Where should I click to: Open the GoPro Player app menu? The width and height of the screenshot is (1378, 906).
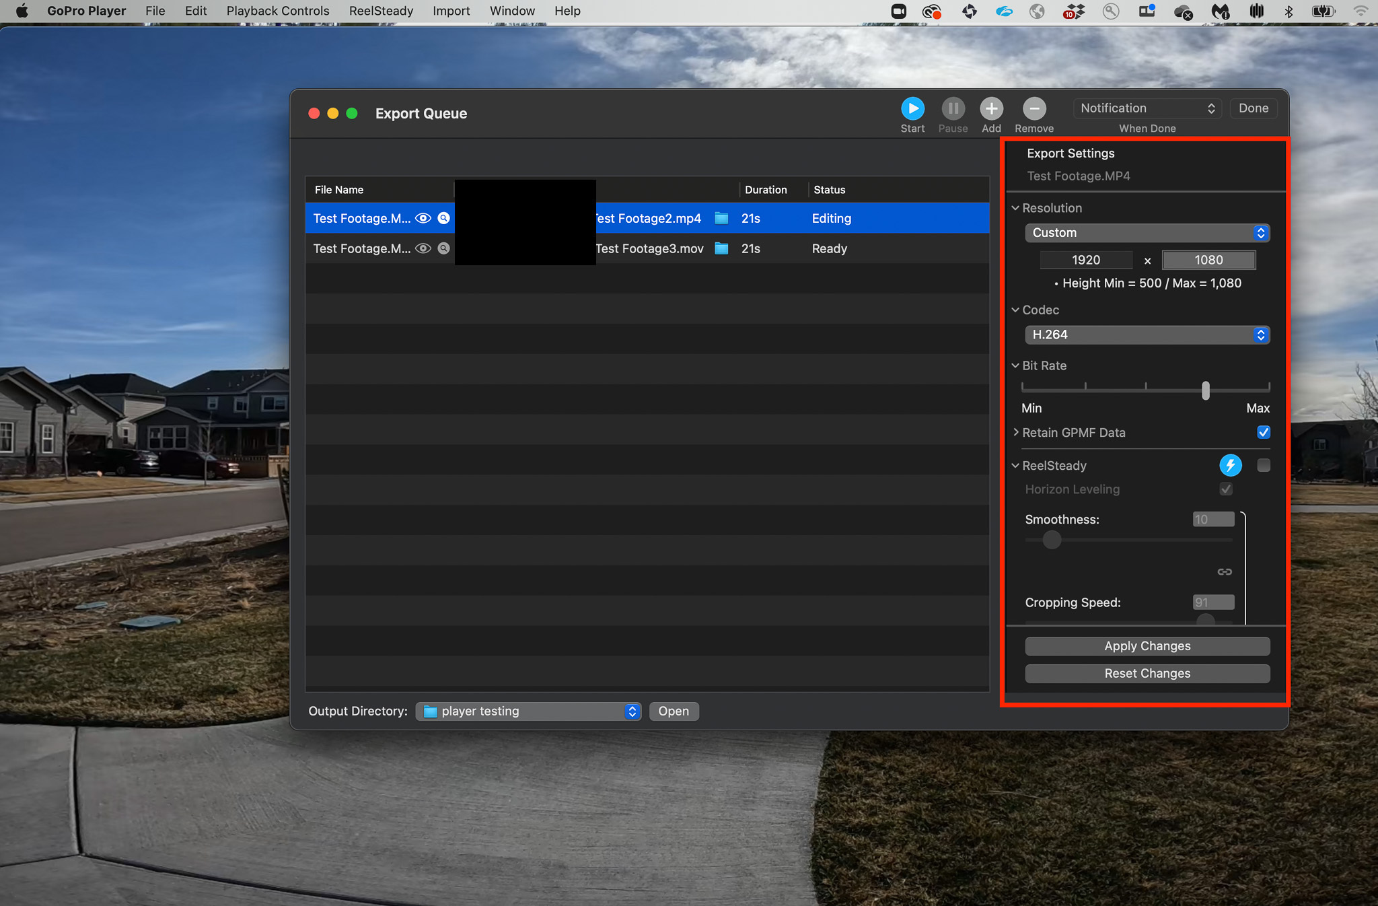coord(86,11)
